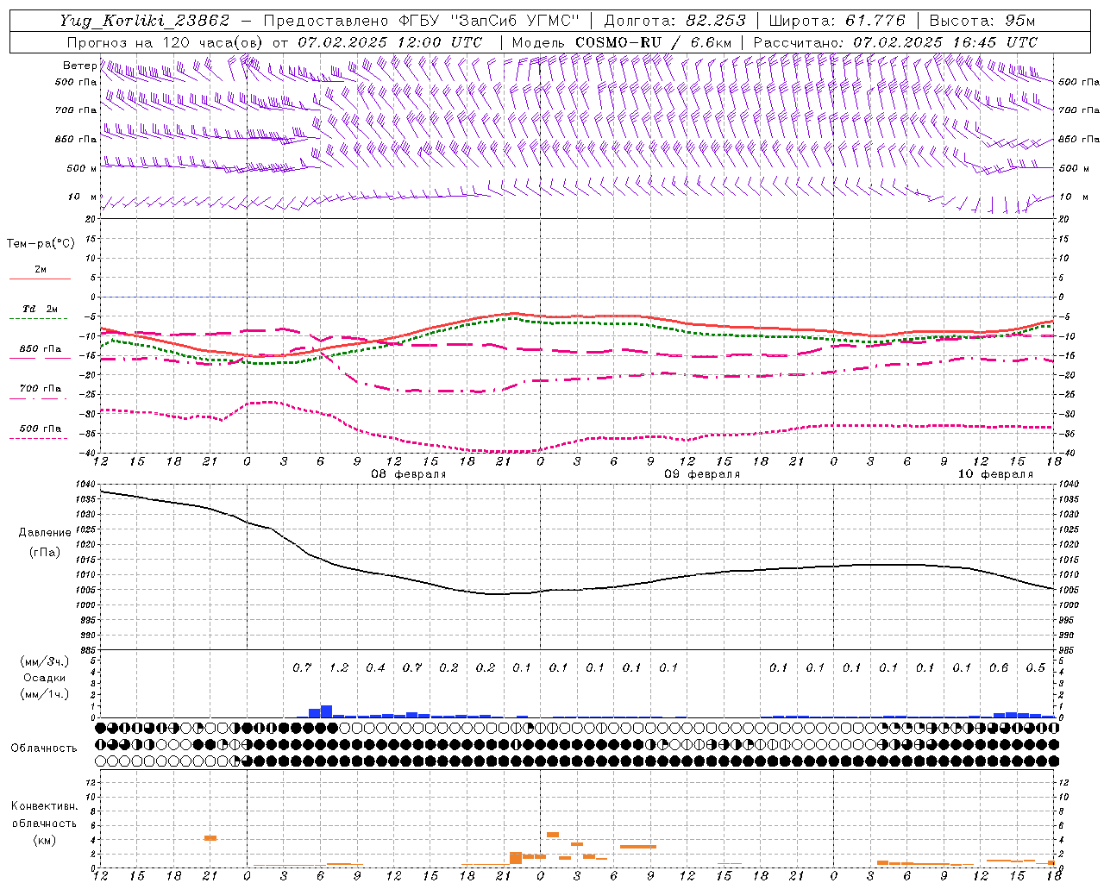Image resolution: width=1104 pixels, height=883 pixels.
Task: Click the "Td 2м" dew point legend entry
Action: 40,309
